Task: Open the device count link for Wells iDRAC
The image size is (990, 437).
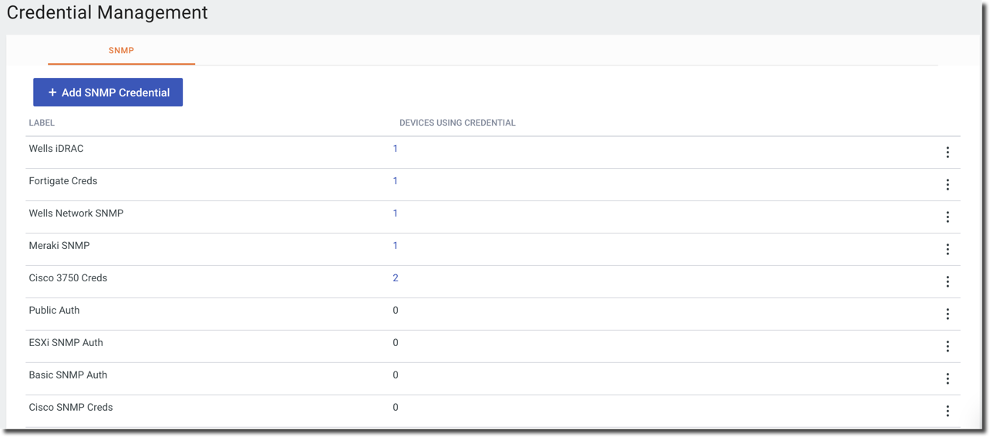Action: click(x=396, y=149)
